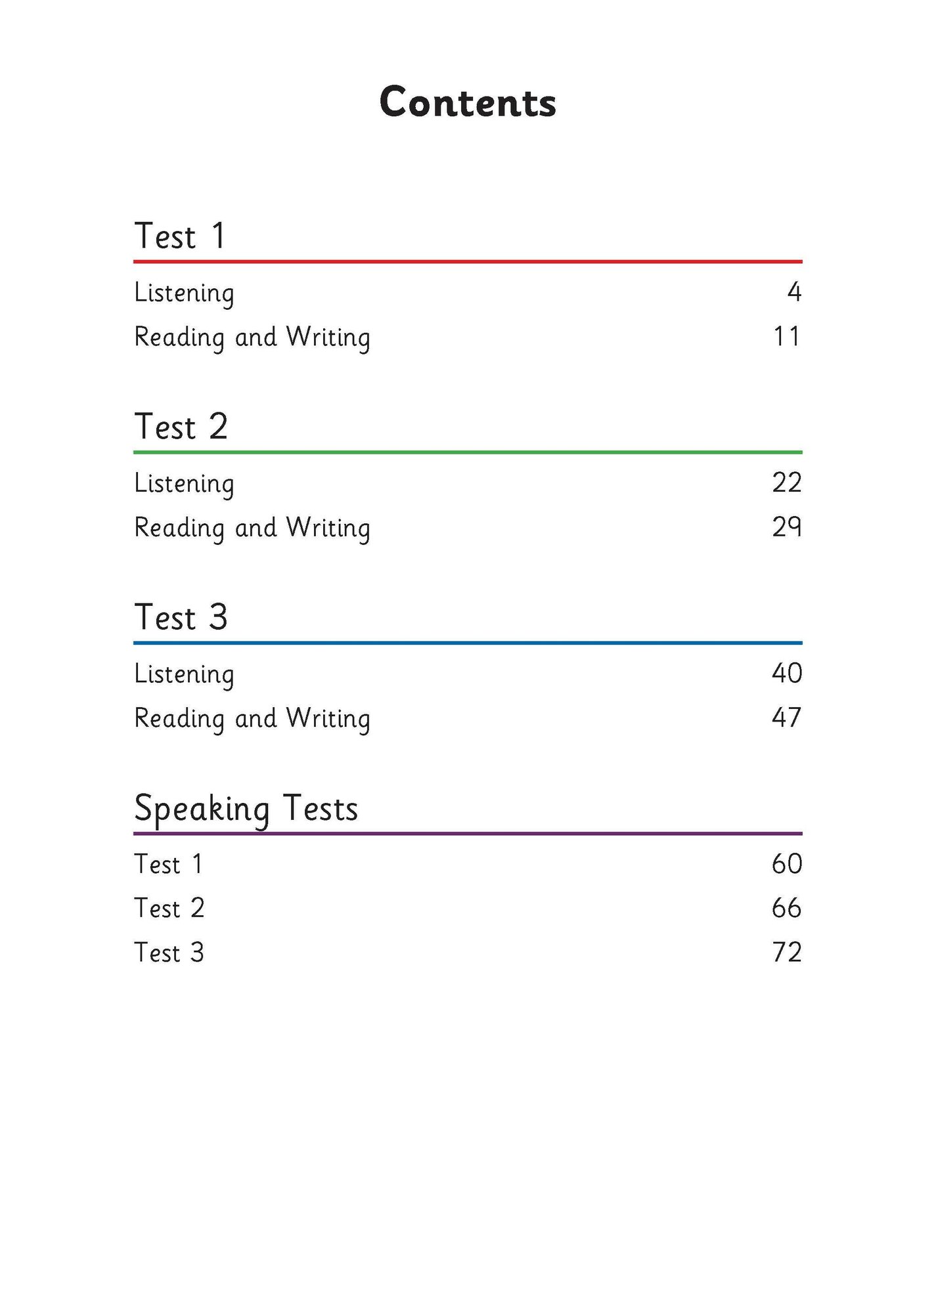Screen dimensions: 936x1313
Task: Click the Contents page title
Action: coord(468,102)
